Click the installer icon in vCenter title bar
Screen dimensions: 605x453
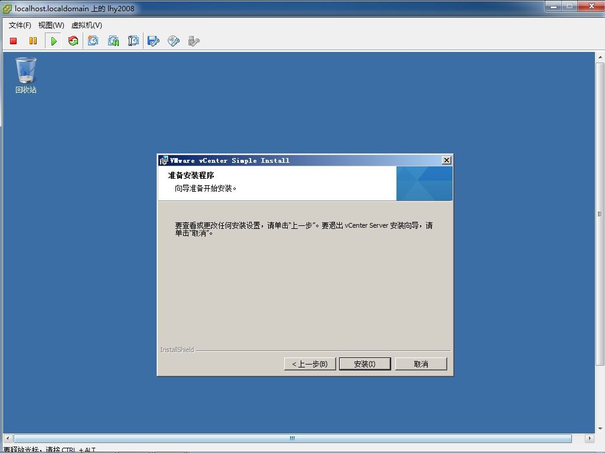coord(164,160)
